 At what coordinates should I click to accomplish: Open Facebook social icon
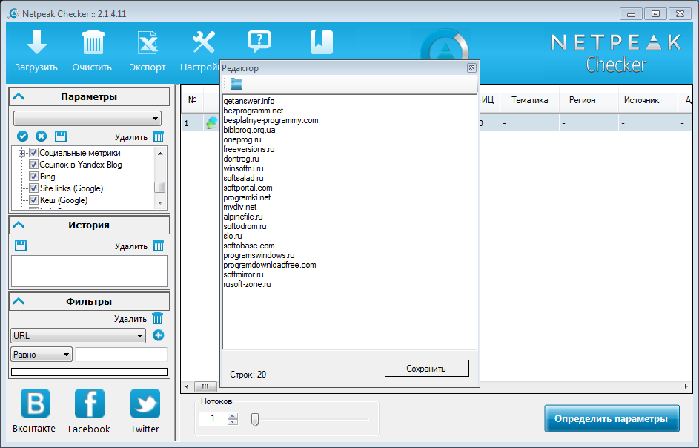pyautogui.click(x=90, y=403)
